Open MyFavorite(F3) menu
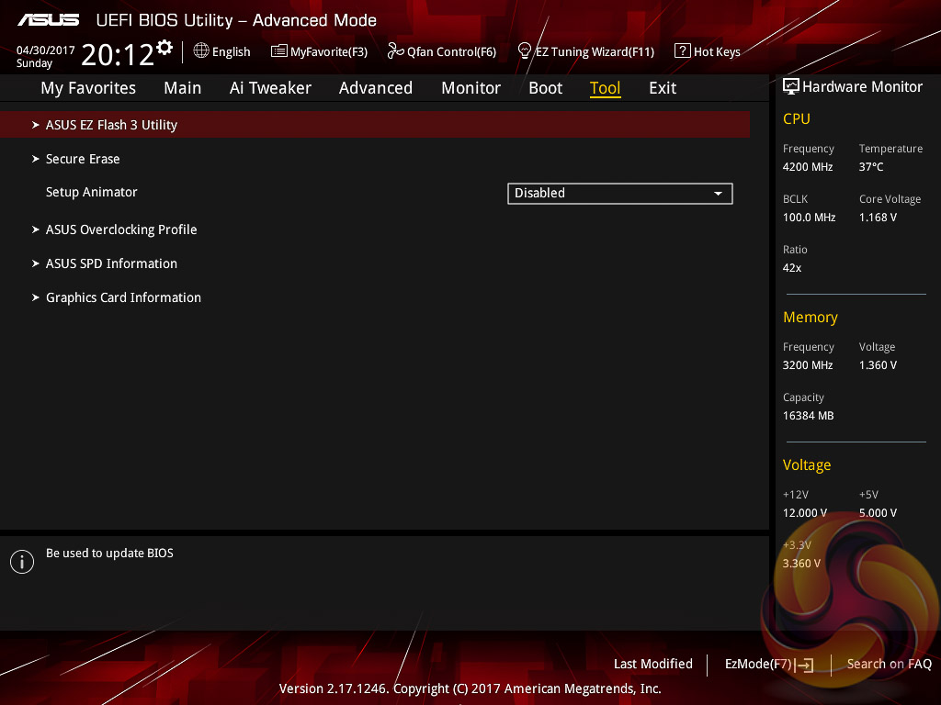Screen dimensions: 941x705 point(319,51)
